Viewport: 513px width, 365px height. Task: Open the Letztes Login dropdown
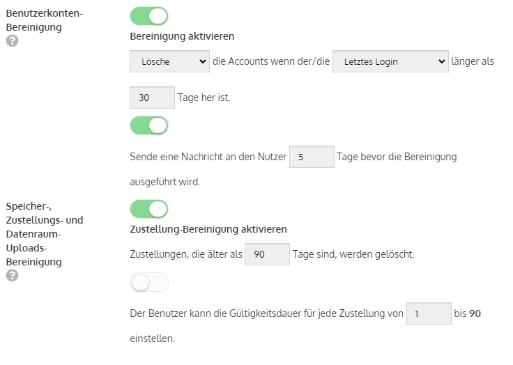point(390,61)
